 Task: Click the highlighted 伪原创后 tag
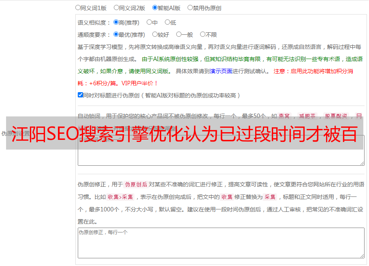click(x=136, y=184)
